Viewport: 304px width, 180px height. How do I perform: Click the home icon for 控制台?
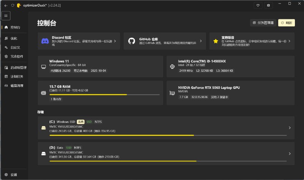pos(6,27)
